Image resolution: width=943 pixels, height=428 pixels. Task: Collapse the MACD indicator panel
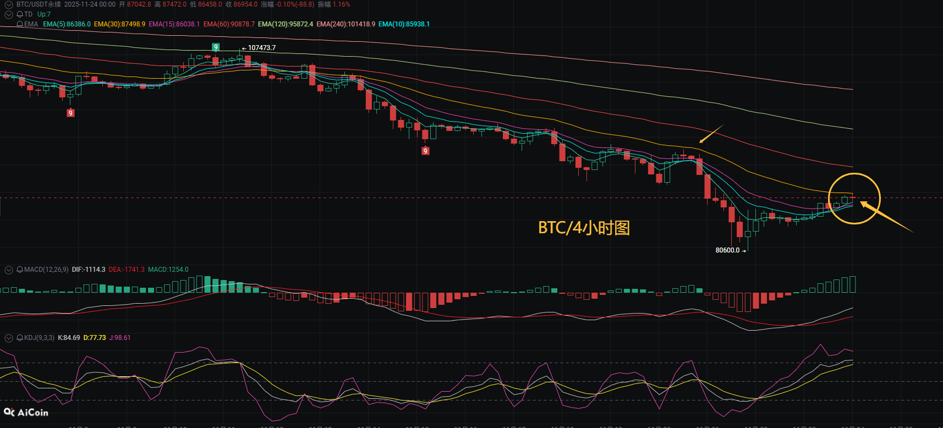[9, 270]
